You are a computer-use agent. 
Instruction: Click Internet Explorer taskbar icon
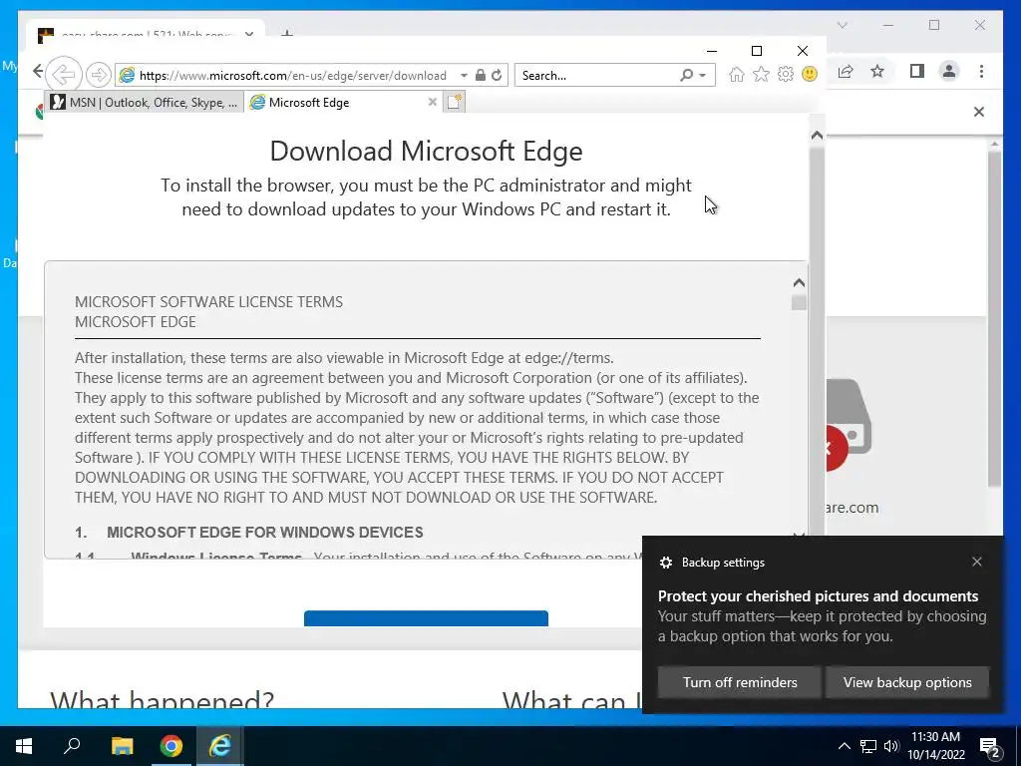tap(219, 746)
